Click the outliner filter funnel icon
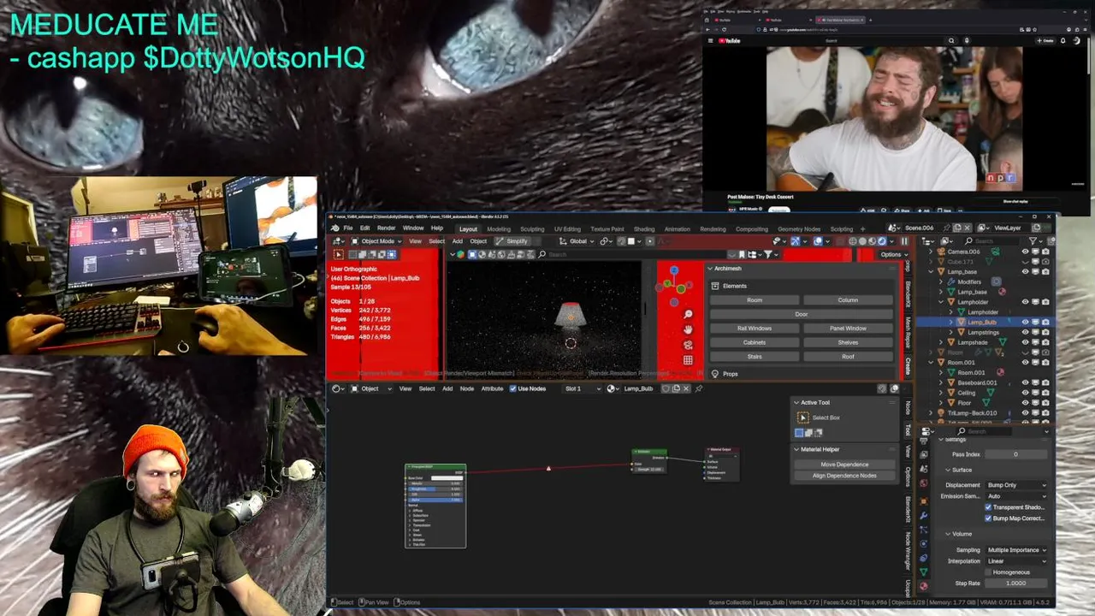The image size is (1095, 616). 1033,241
